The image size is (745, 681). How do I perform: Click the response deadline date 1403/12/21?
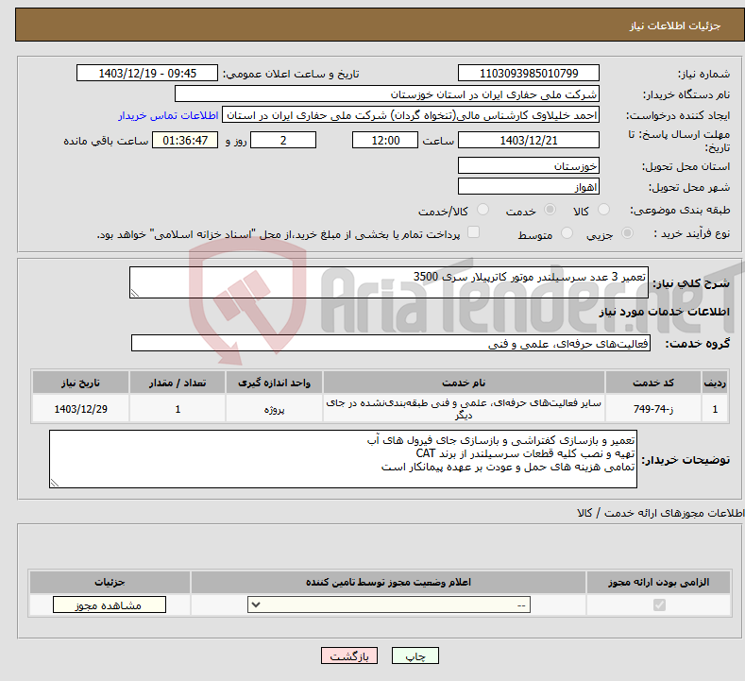coord(529,140)
